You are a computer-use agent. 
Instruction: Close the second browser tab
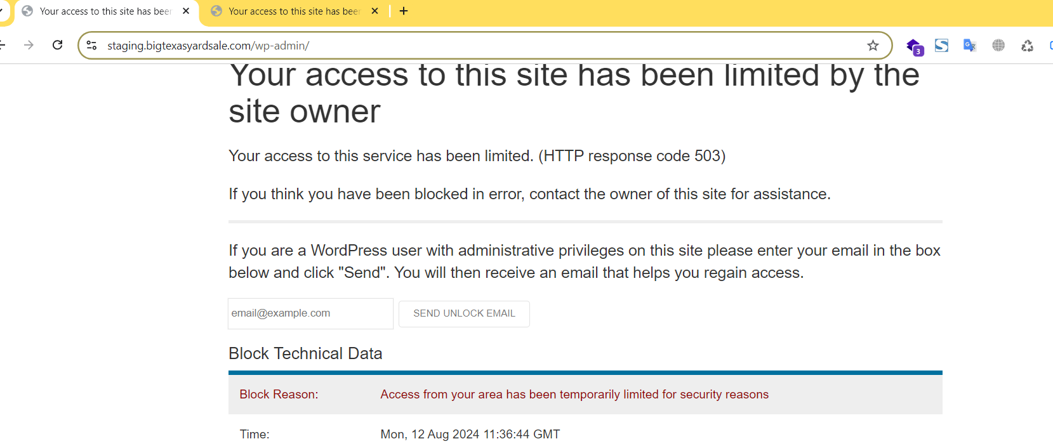click(374, 11)
